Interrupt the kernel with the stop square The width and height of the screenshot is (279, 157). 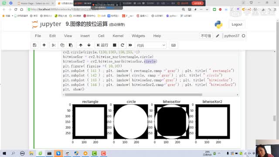pyautogui.click(x=115, y=45)
